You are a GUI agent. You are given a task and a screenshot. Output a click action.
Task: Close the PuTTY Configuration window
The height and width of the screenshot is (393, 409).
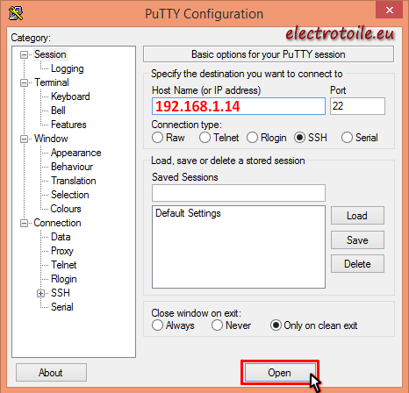[390, 11]
